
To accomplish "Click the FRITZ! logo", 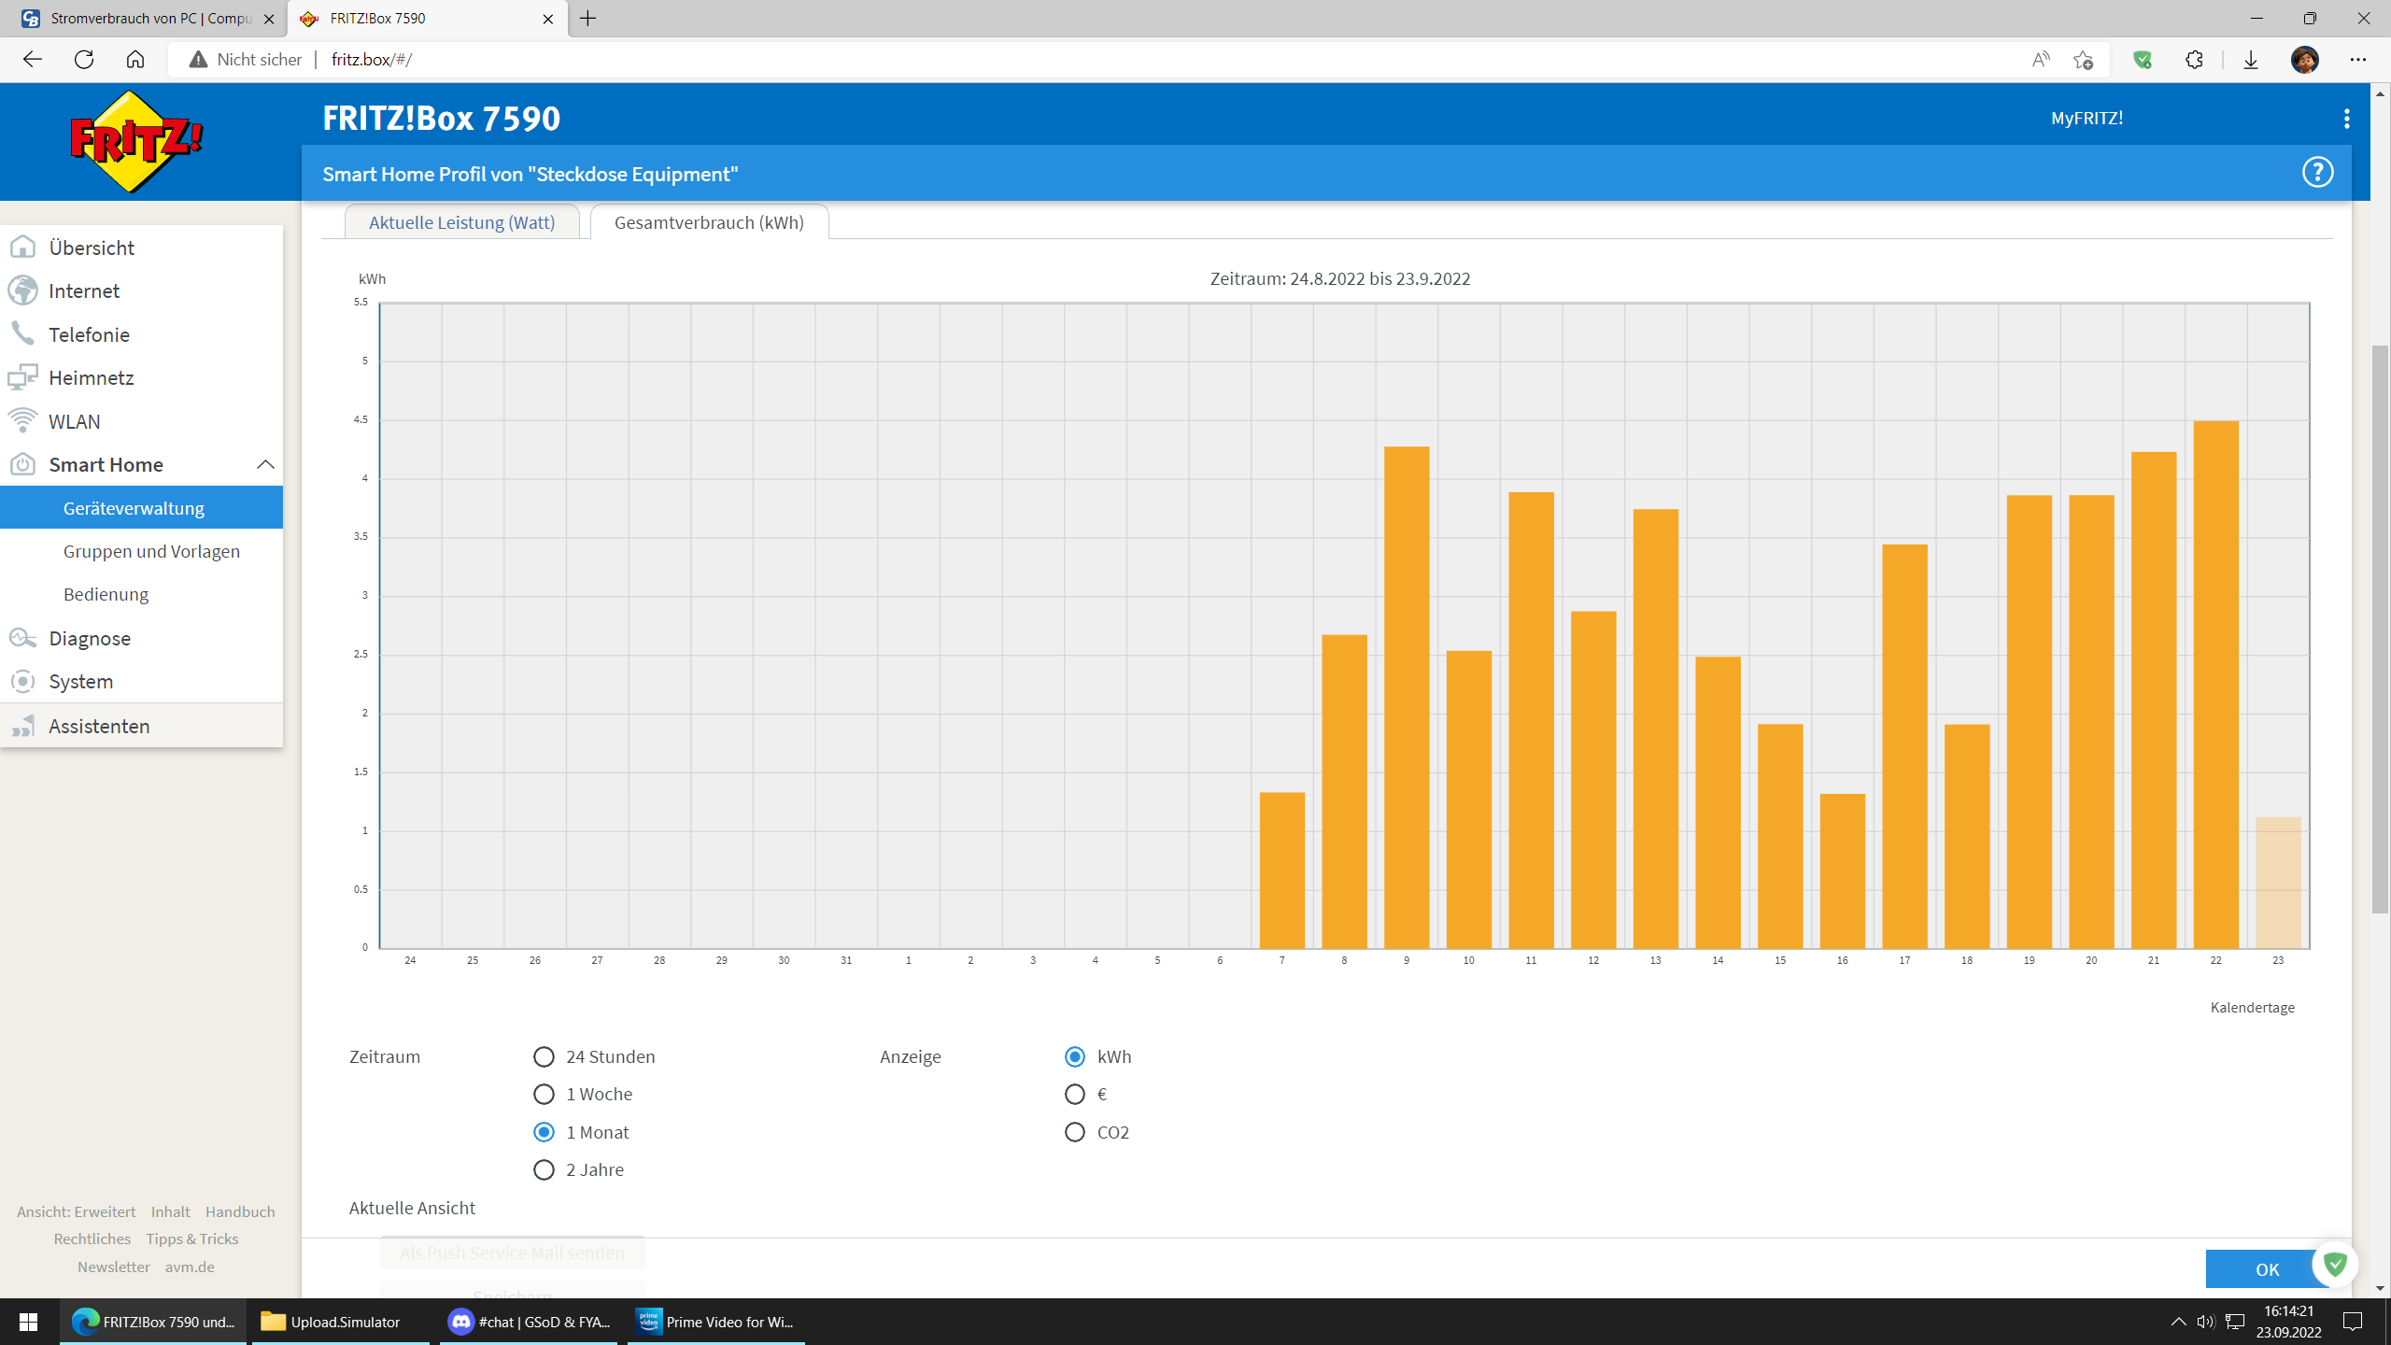I will pyautogui.click(x=136, y=142).
